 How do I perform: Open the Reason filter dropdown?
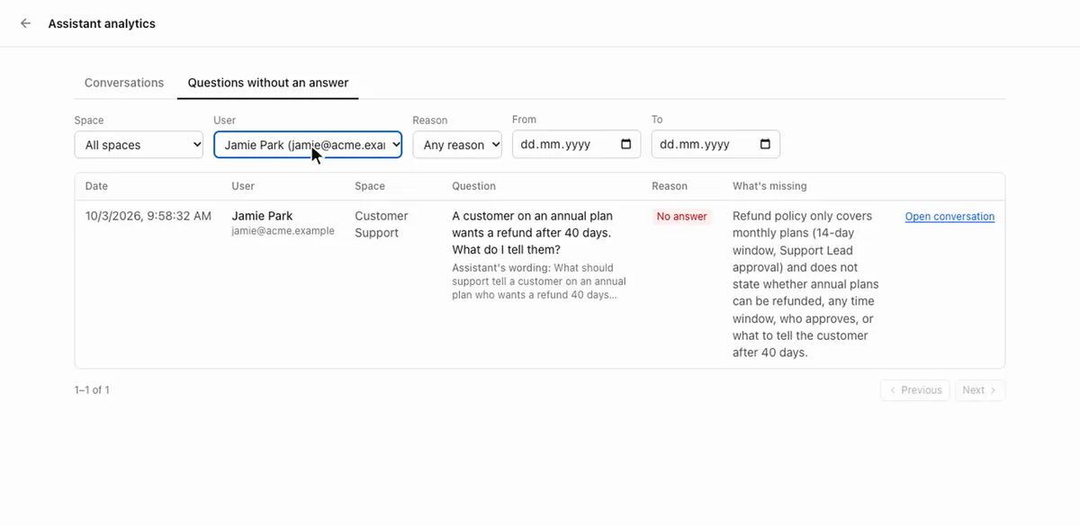[457, 145]
